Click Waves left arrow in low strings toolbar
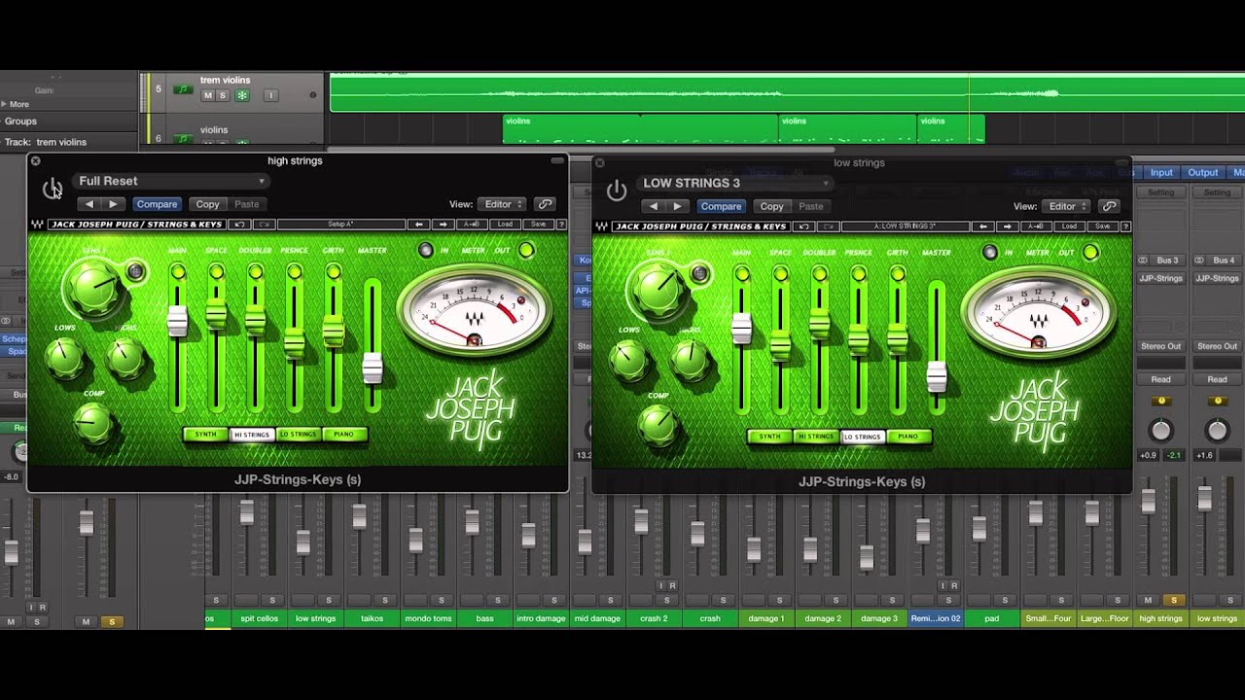The width and height of the screenshot is (1245, 700). point(982,227)
